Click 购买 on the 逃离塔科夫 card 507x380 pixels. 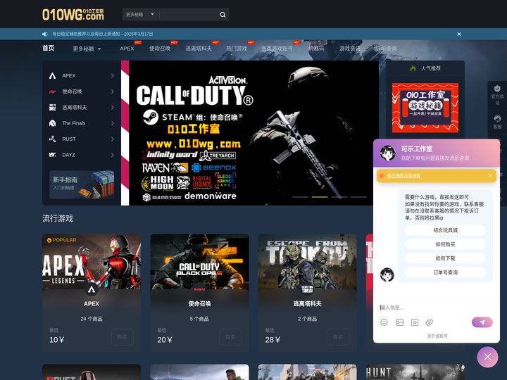point(338,337)
